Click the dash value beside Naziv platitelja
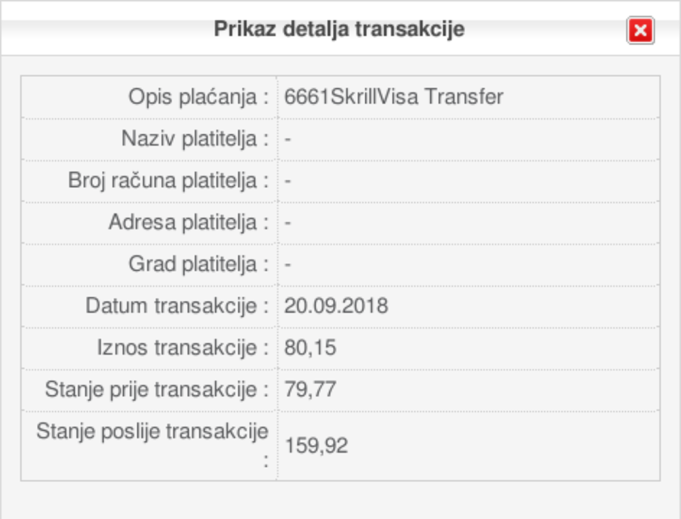This screenshot has height=519, width=681. coord(287,139)
